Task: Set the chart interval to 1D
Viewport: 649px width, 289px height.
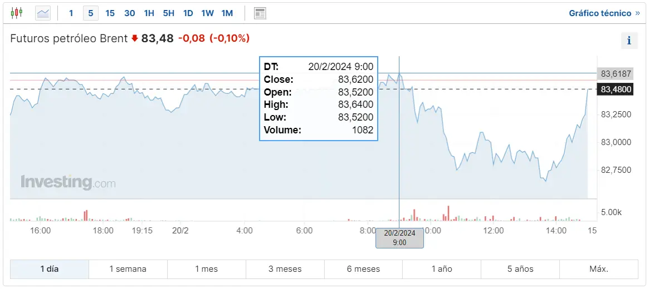Action: tap(188, 13)
